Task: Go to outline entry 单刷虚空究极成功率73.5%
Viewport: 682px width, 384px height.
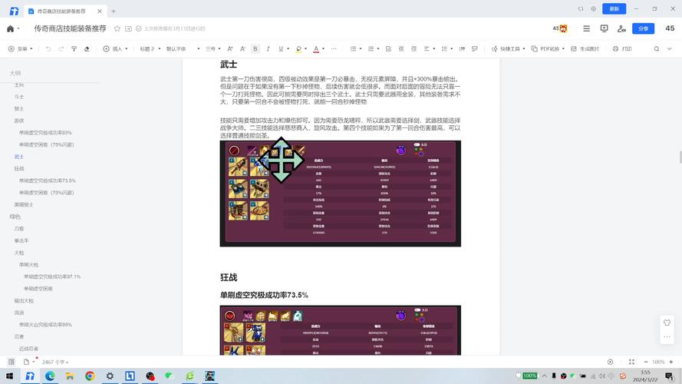Action: 47,180
